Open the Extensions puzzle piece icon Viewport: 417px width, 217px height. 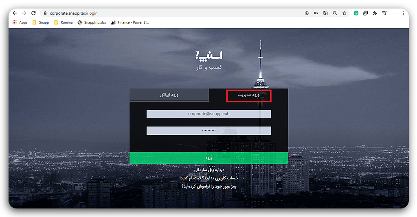[x=375, y=13]
